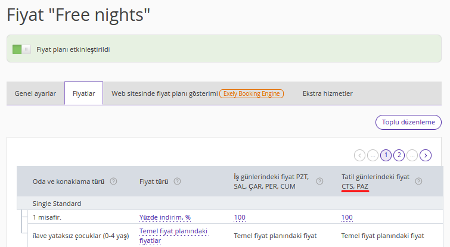Go to previous page with left arrow
450x247 pixels.
click(359, 155)
